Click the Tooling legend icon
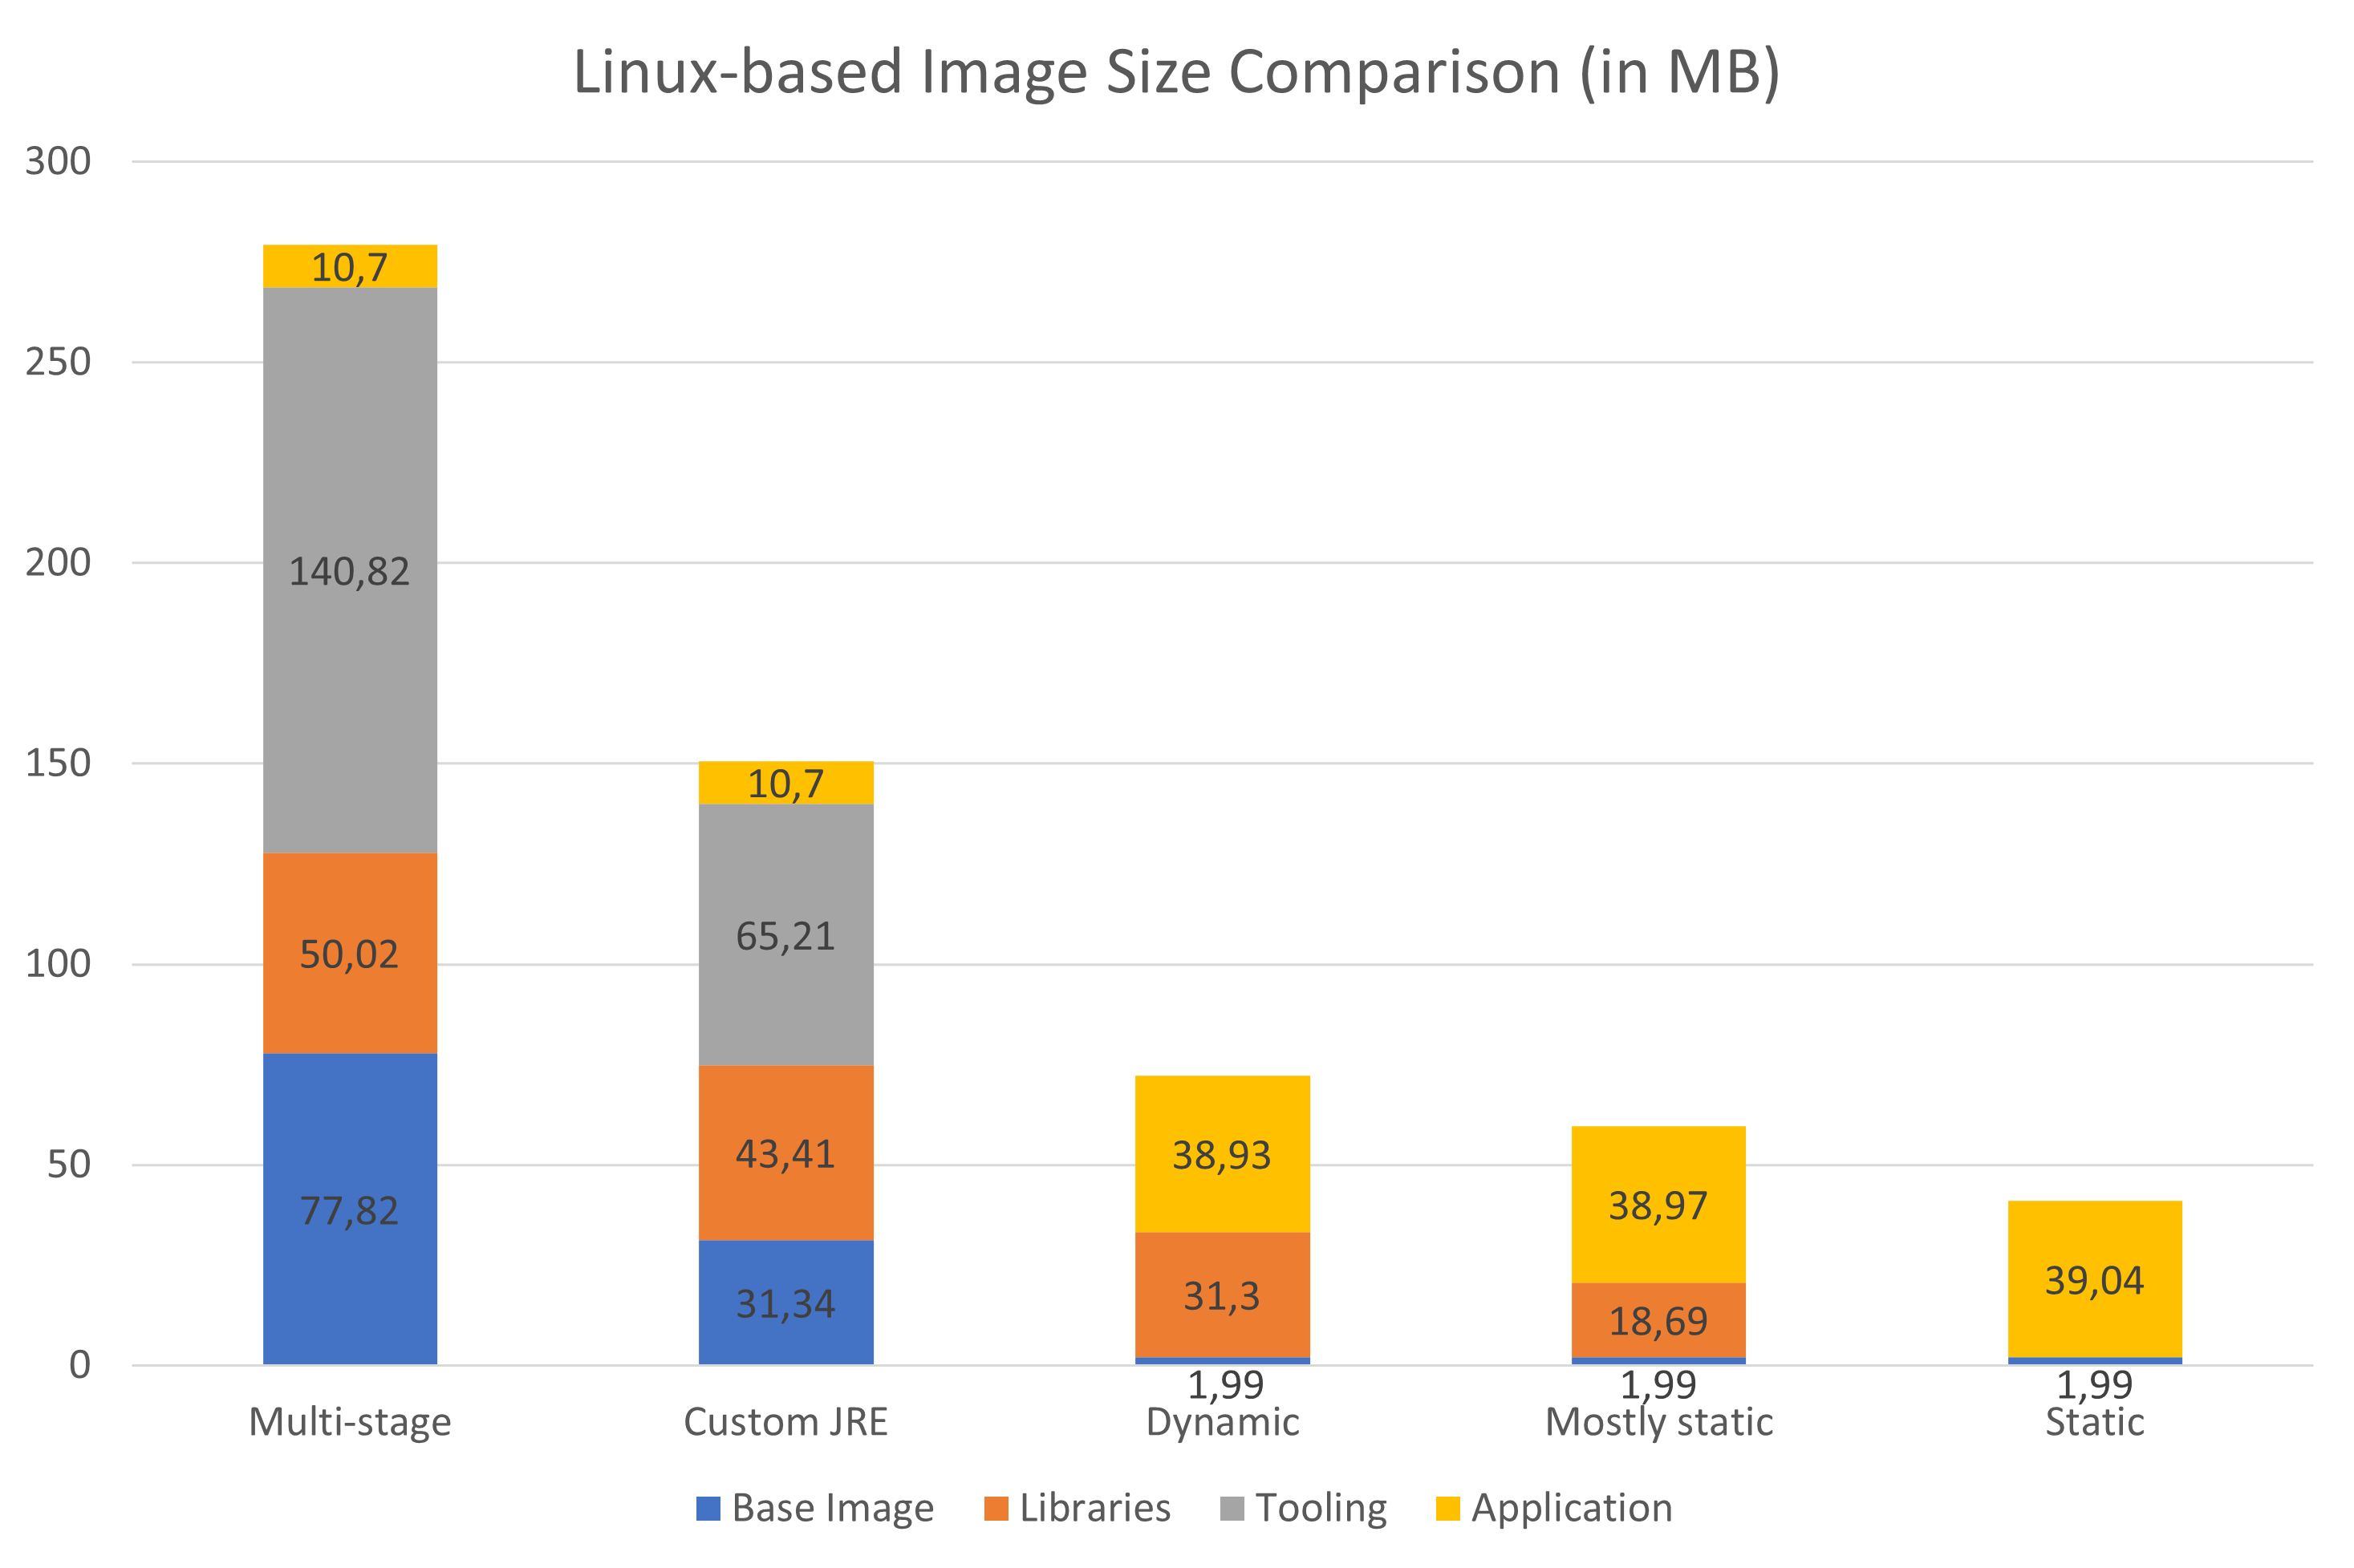Image resolution: width=2354 pixels, height=1568 pixels. [1236, 1509]
